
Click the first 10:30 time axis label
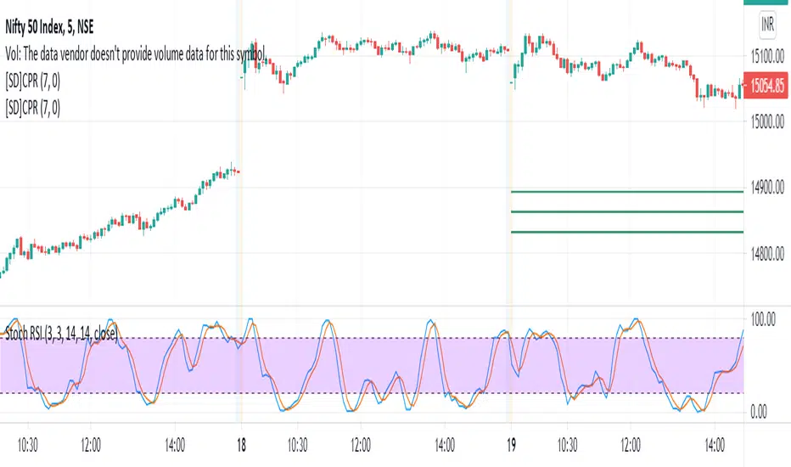(x=28, y=442)
